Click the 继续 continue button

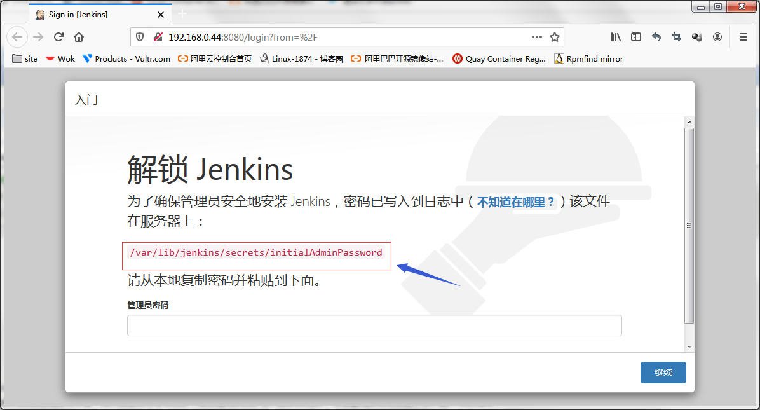[663, 372]
